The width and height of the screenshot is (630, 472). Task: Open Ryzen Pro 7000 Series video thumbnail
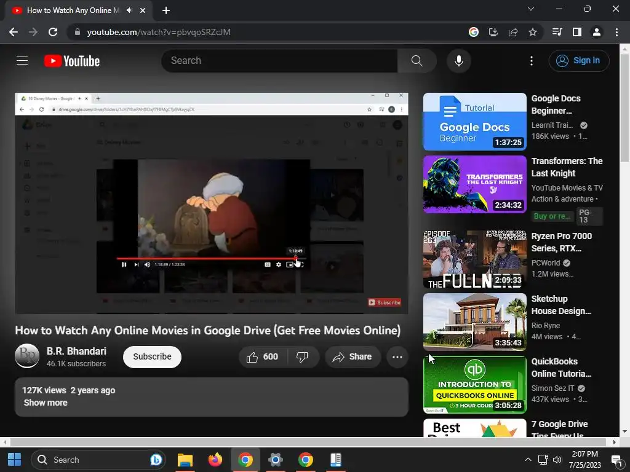coord(474,259)
